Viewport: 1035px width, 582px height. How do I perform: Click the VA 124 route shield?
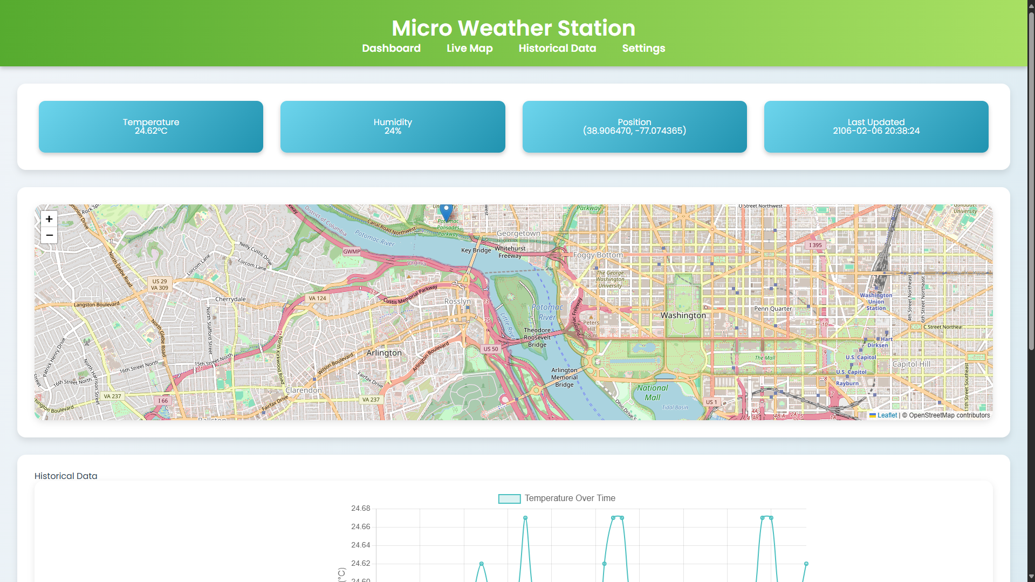(x=317, y=298)
